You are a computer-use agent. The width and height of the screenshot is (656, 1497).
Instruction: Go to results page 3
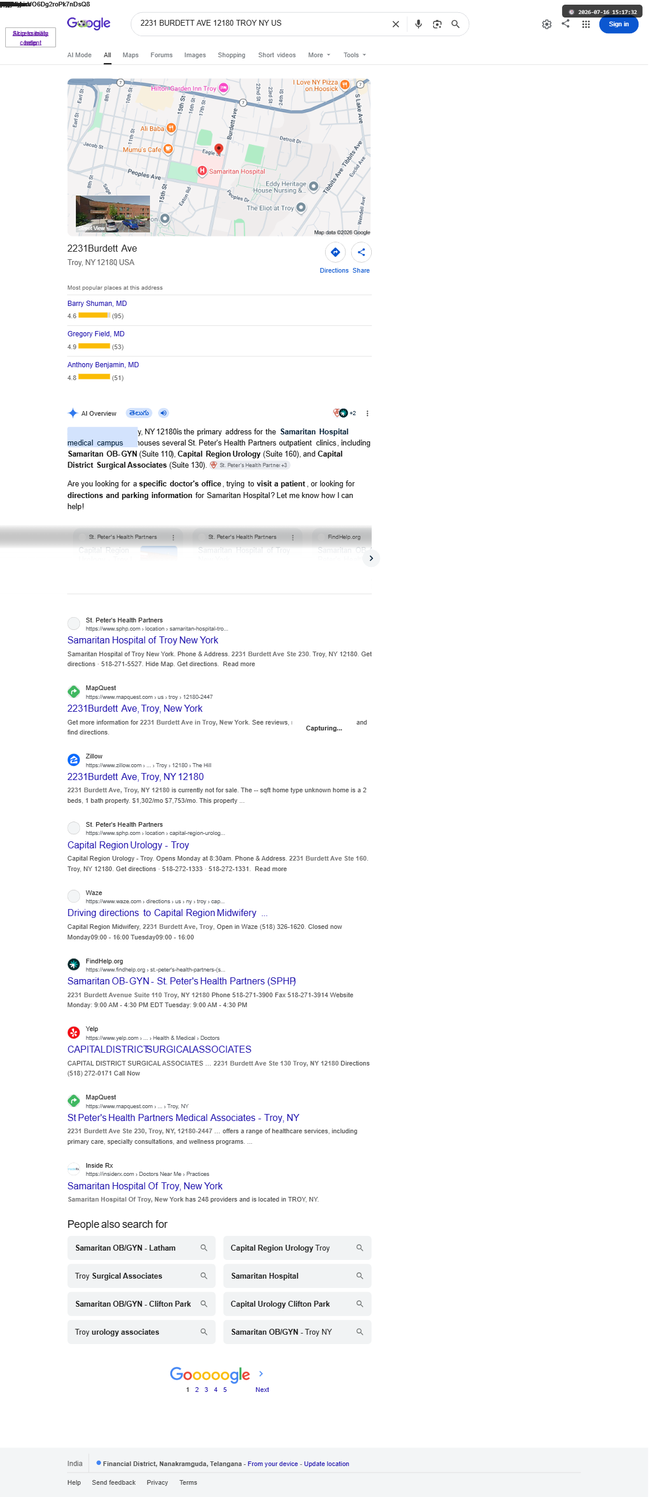[206, 1390]
